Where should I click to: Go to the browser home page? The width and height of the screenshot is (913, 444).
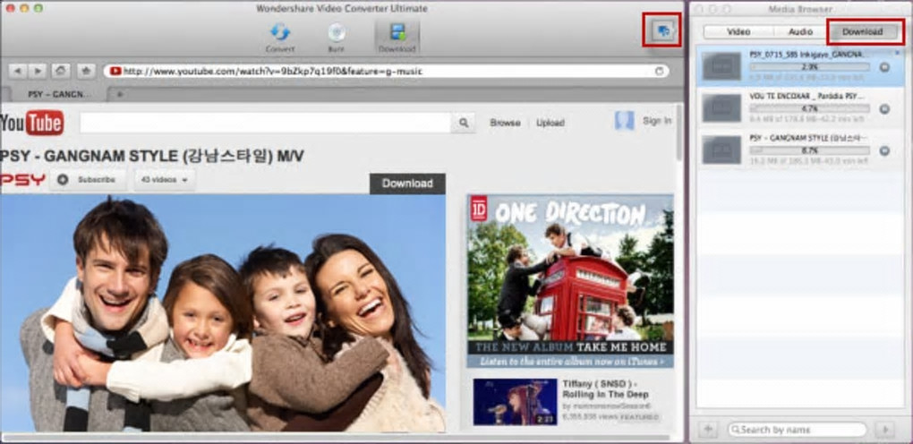[x=61, y=71]
